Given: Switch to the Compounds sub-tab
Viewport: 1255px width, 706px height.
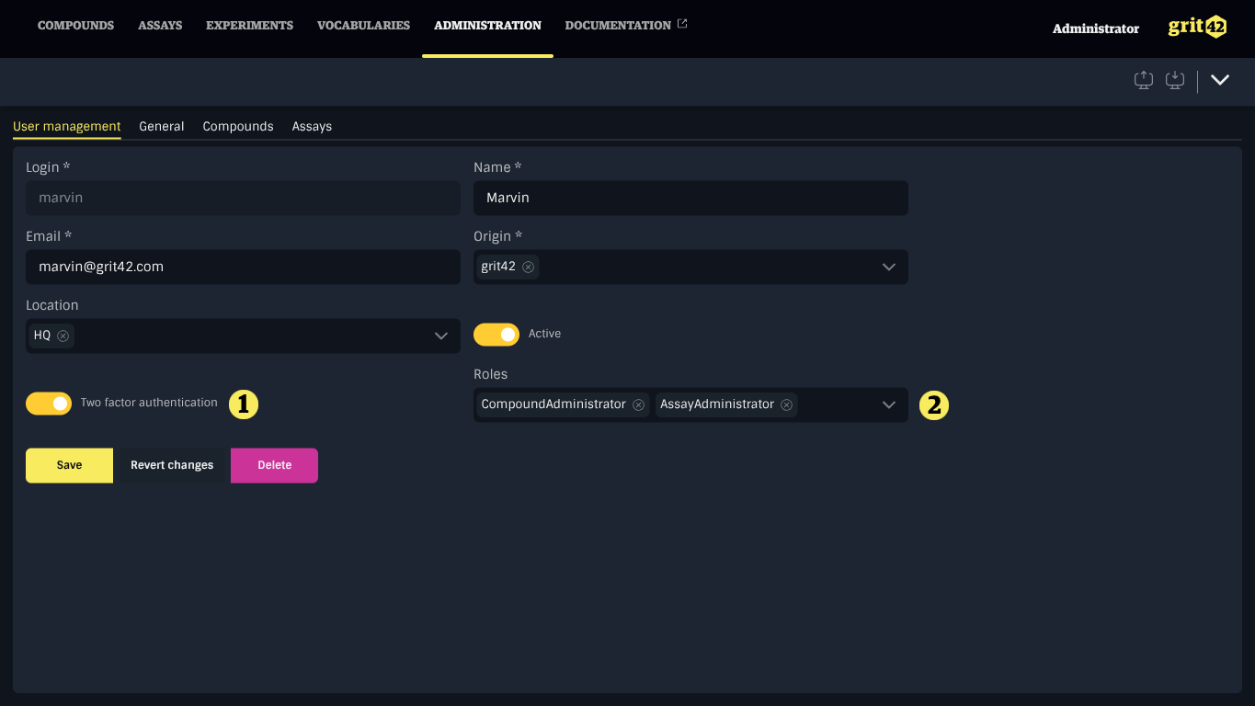Looking at the screenshot, I should [x=238, y=126].
